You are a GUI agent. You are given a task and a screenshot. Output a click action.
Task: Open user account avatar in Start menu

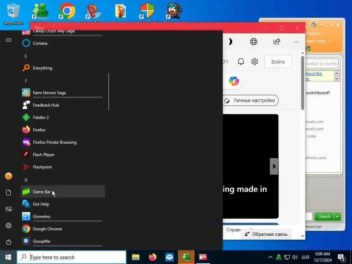coord(9,176)
